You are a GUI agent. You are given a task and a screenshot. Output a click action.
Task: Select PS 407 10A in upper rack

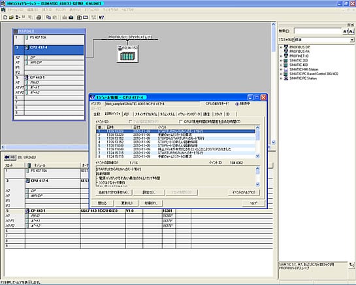click(x=49, y=39)
